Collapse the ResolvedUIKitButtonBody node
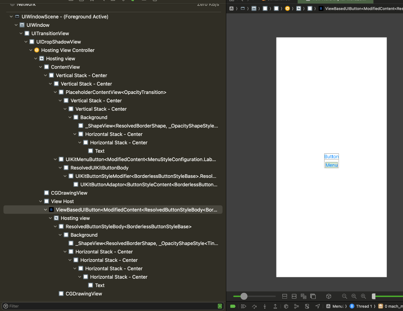 tap(60, 167)
